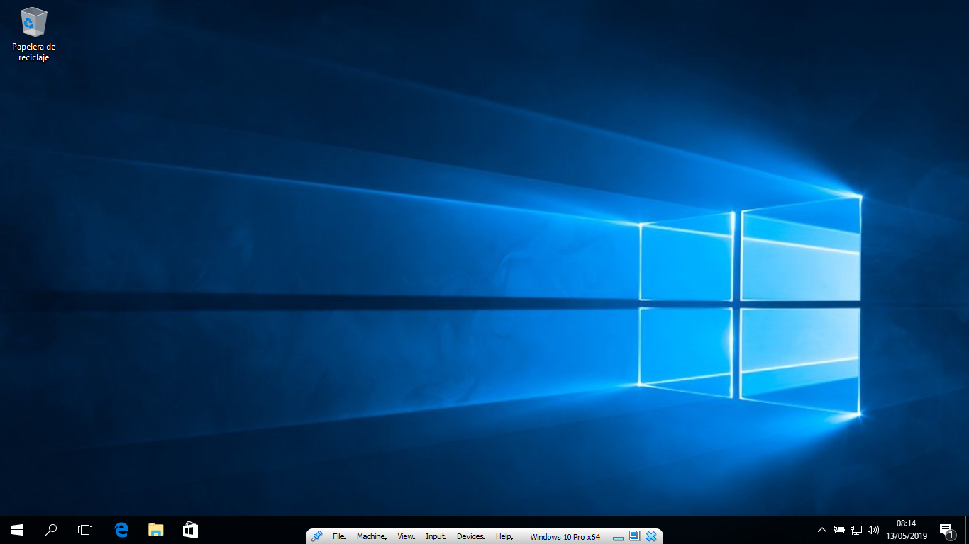Open the Help menu in VirtualBox toolbar
The height and width of the screenshot is (544, 969).
504,537
